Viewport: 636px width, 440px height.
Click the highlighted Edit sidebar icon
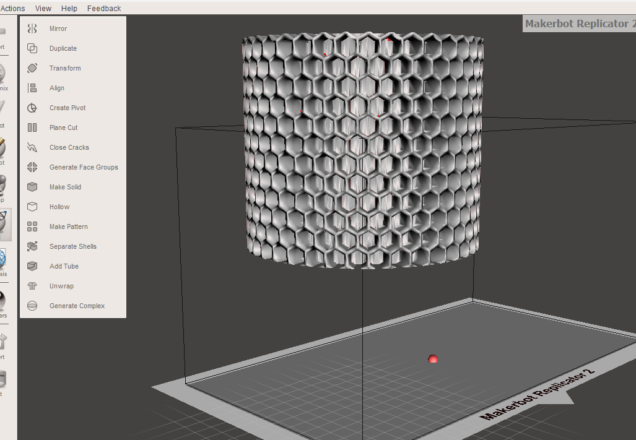pos(5,225)
